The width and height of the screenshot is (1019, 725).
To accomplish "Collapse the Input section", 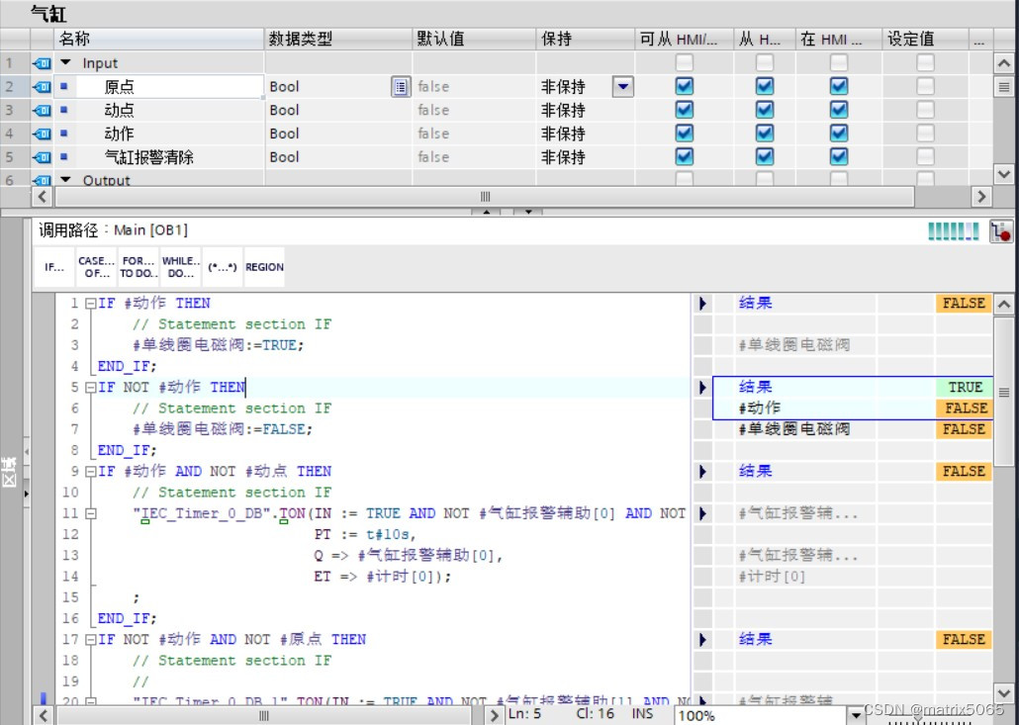I will point(64,61).
